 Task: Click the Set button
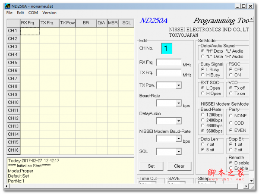pyautogui.click(x=152, y=166)
